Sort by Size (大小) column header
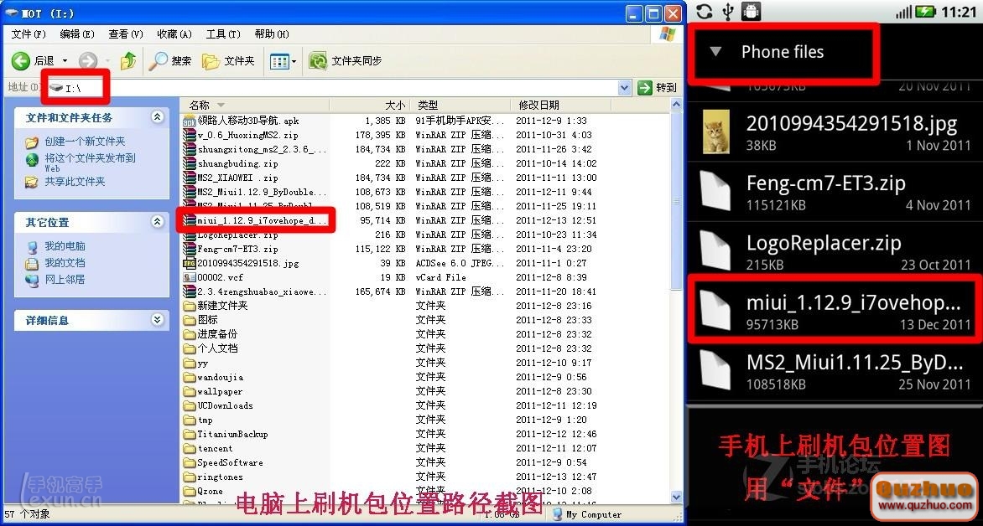Screen dimensions: 983x526 (x=369, y=106)
